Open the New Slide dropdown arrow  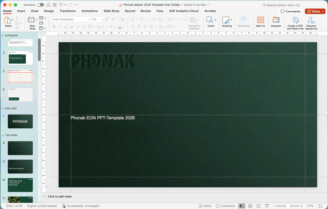37,20
